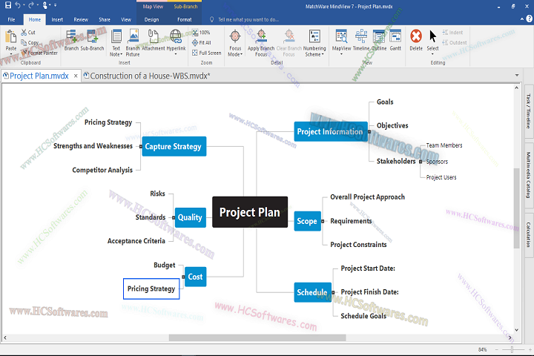The height and width of the screenshot is (356, 534).
Task: Expand the Text Note dropdown arrow
Action: (x=121, y=54)
